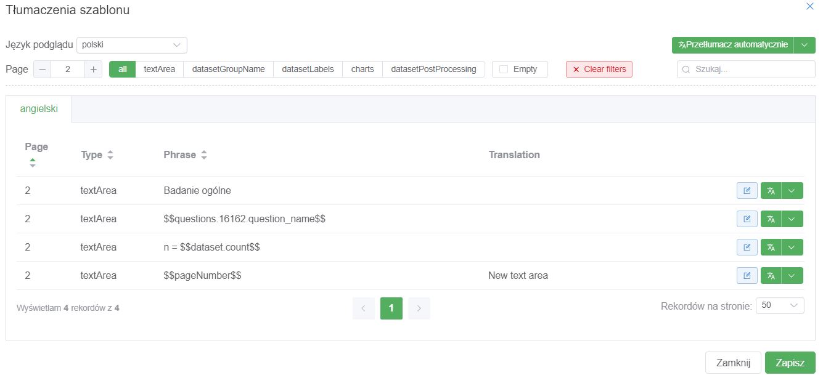Edit translation for n = $$dataset.count$$ row
Screen dimensions: 823x378
click(x=747, y=247)
